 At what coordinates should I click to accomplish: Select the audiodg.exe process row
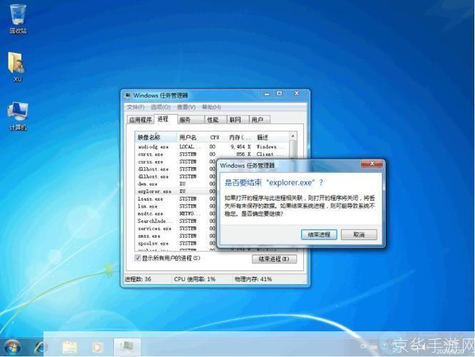pyautogui.click(x=212, y=147)
